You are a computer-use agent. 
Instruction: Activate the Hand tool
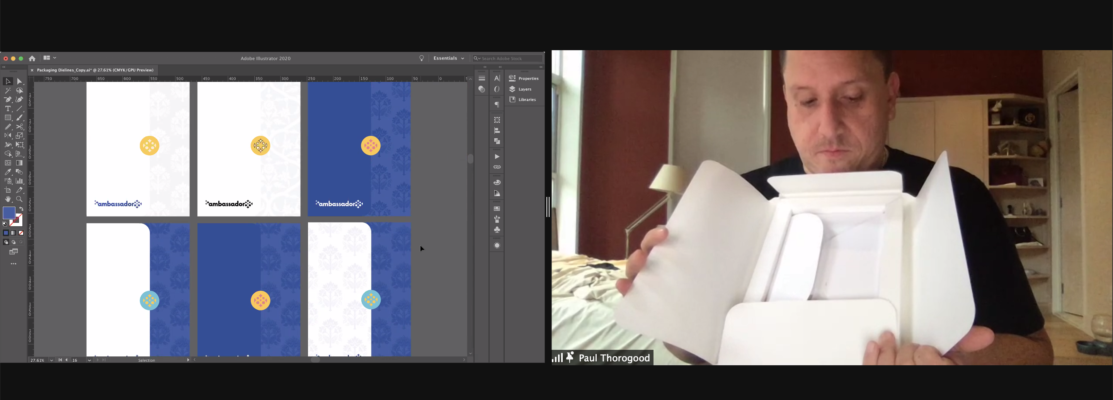pos(8,199)
